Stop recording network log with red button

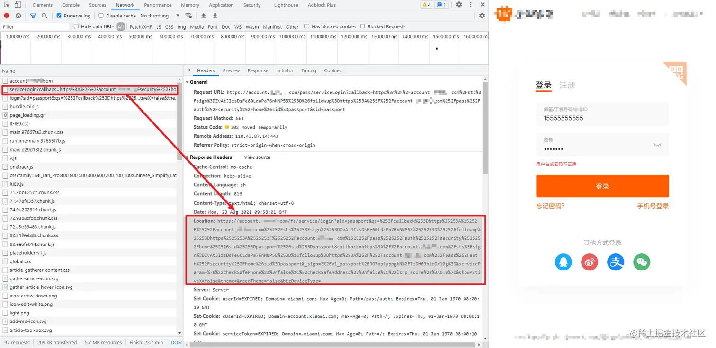(x=7, y=16)
